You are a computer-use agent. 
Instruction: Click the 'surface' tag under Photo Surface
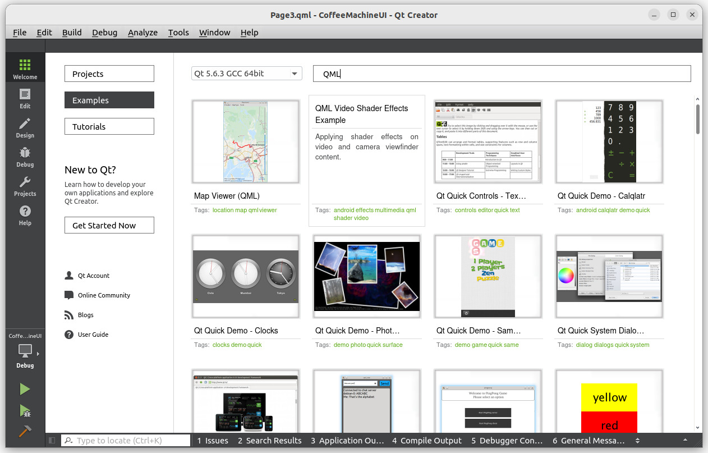[x=393, y=345]
